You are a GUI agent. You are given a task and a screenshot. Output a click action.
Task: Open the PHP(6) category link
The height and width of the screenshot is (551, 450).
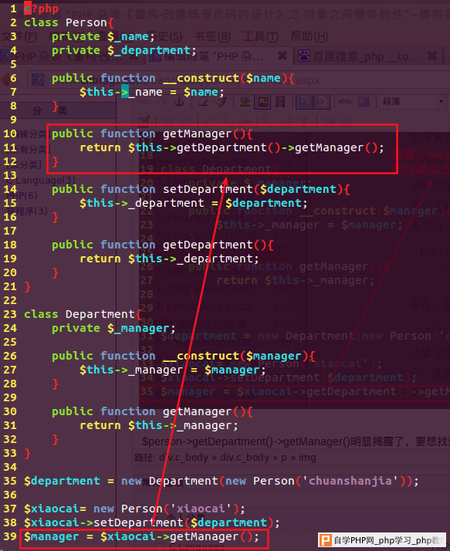coord(22,195)
